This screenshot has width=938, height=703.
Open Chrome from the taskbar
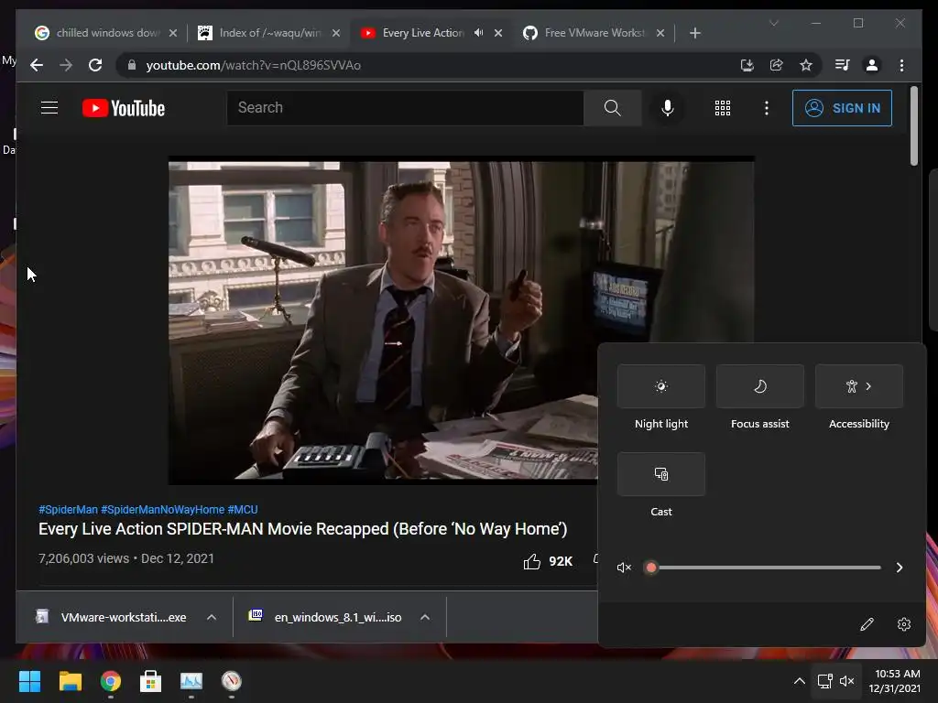pos(111,681)
